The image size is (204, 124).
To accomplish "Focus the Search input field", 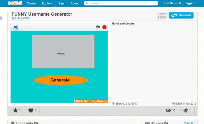I will coord(121,3).
